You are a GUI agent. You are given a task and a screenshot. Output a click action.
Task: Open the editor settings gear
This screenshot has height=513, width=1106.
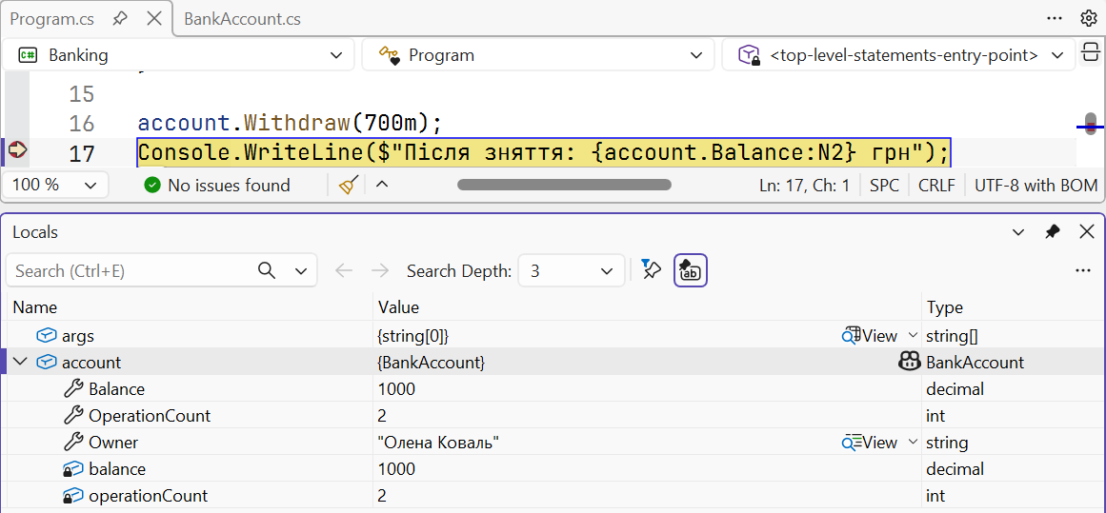point(1088,19)
